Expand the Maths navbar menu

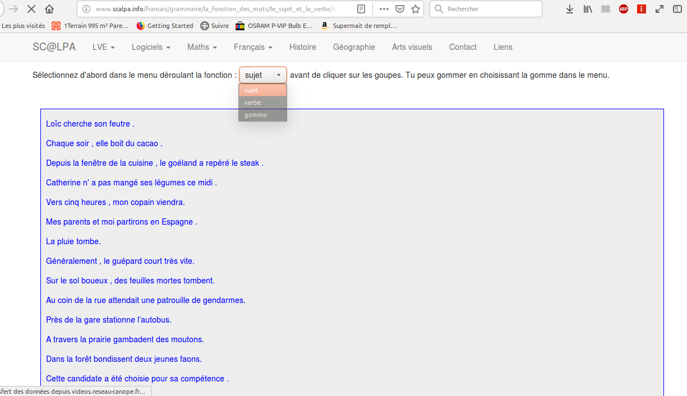(x=202, y=47)
